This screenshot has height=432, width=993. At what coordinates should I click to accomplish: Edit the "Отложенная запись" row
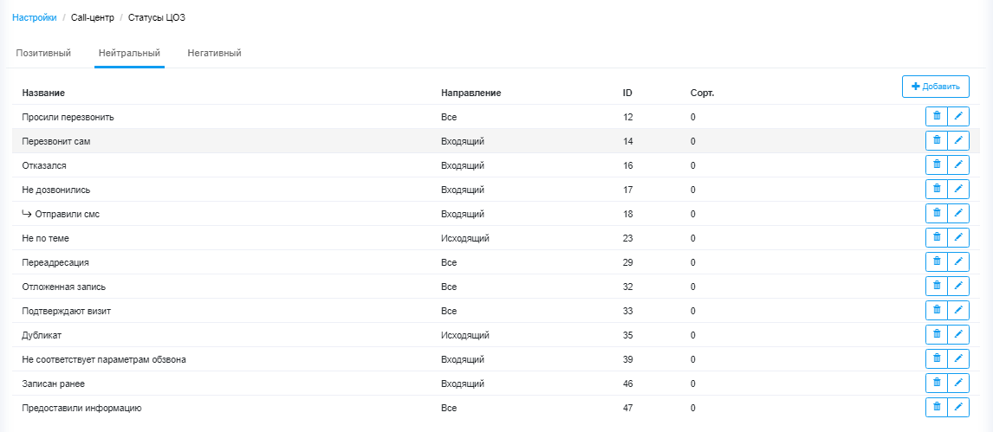click(958, 287)
